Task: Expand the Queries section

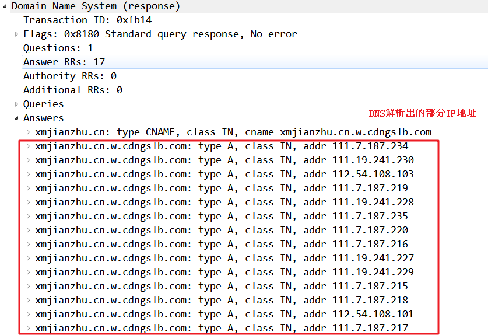Action: (x=16, y=104)
